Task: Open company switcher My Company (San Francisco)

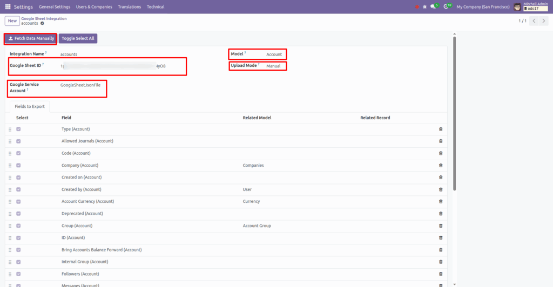Action: [x=483, y=6]
